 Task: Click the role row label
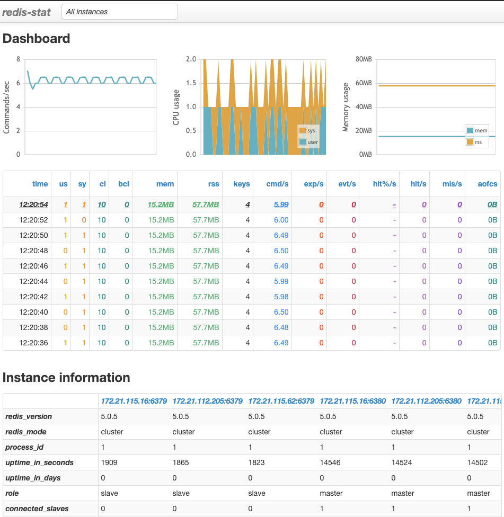(x=12, y=493)
